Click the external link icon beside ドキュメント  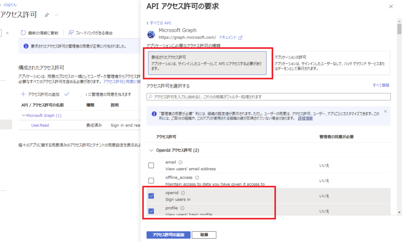click(x=240, y=38)
